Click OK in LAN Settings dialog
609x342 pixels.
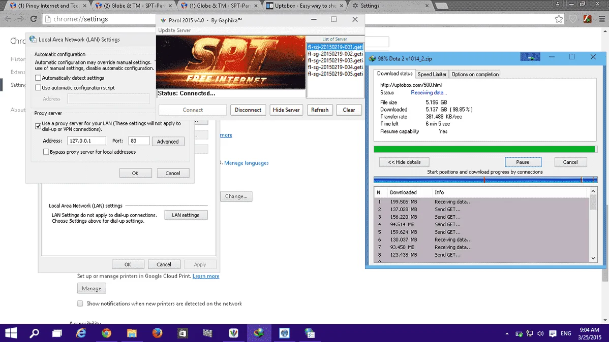pyautogui.click(x=135, y=173)
